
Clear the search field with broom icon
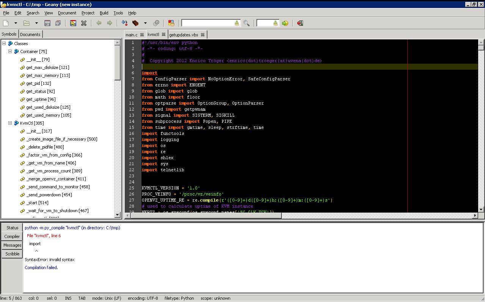coord(237,23)
